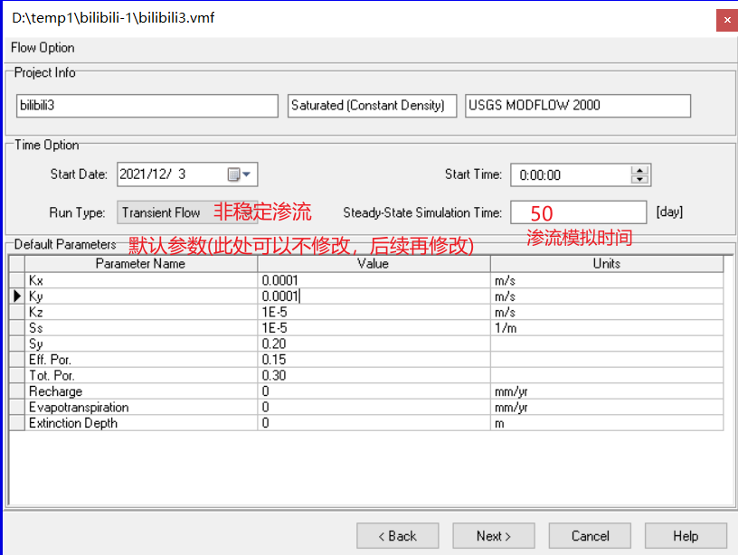The height and width of the screenshot is (555, 738).
Task: Click the Cancel button
Action: click(589, 535)
